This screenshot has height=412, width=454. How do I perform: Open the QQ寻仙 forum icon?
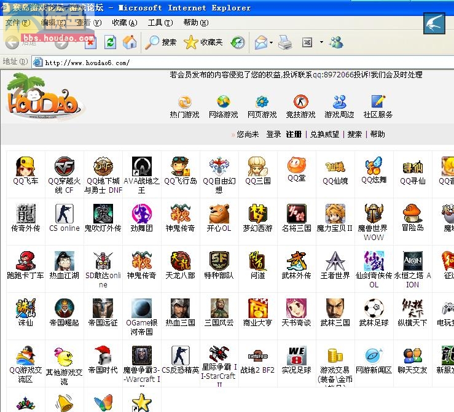413,166
